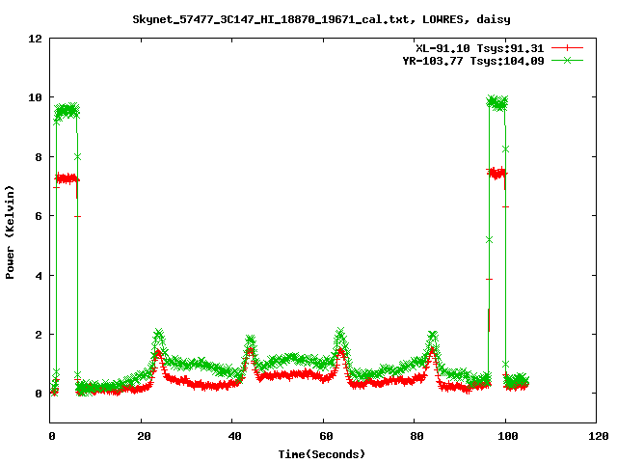Image resolution: width=617 pixels, height=463 pixels.
Task: Click the green YR legend line sample
Action: click(x=567, y=60)
